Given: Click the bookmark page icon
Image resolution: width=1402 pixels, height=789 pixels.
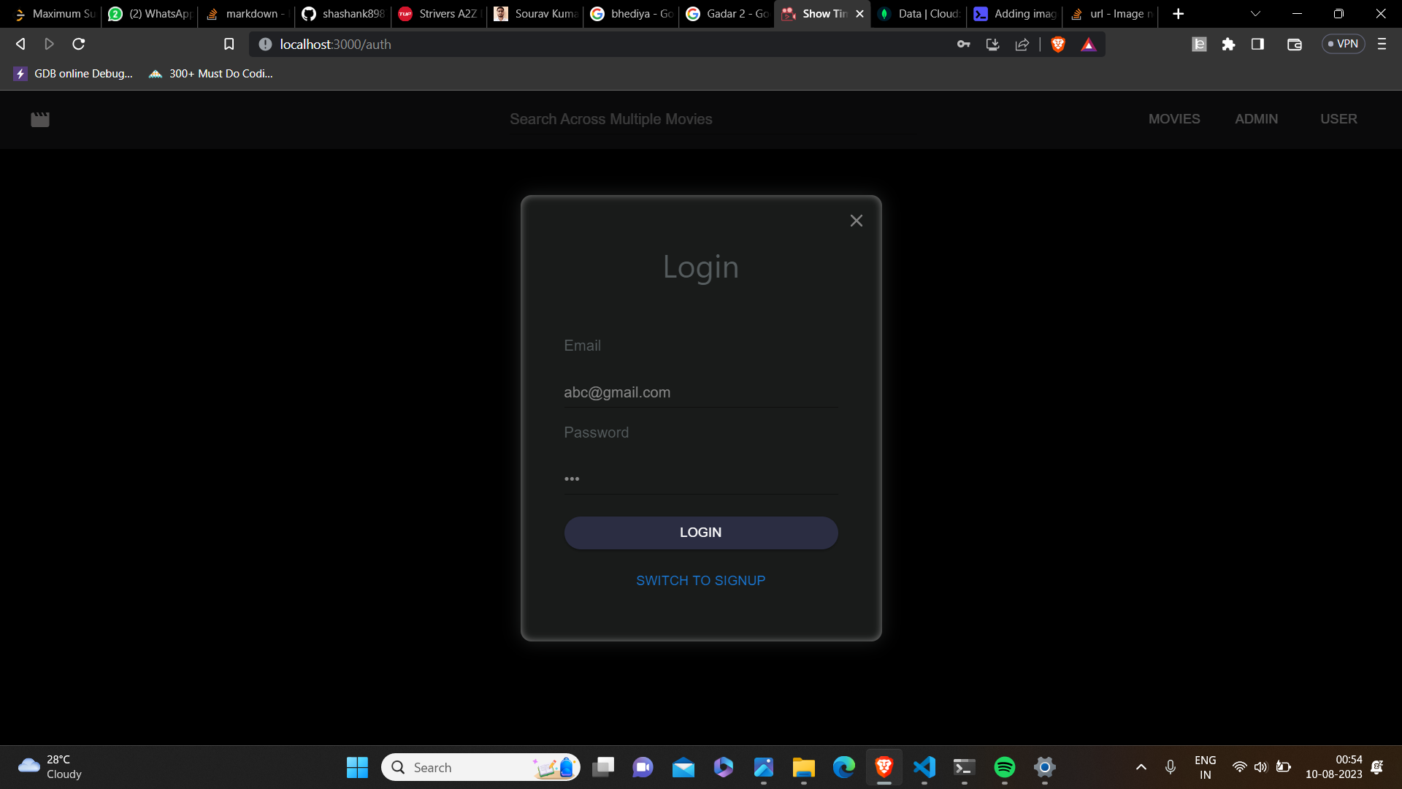Looking at the screenshot, I should pos(229,45).
